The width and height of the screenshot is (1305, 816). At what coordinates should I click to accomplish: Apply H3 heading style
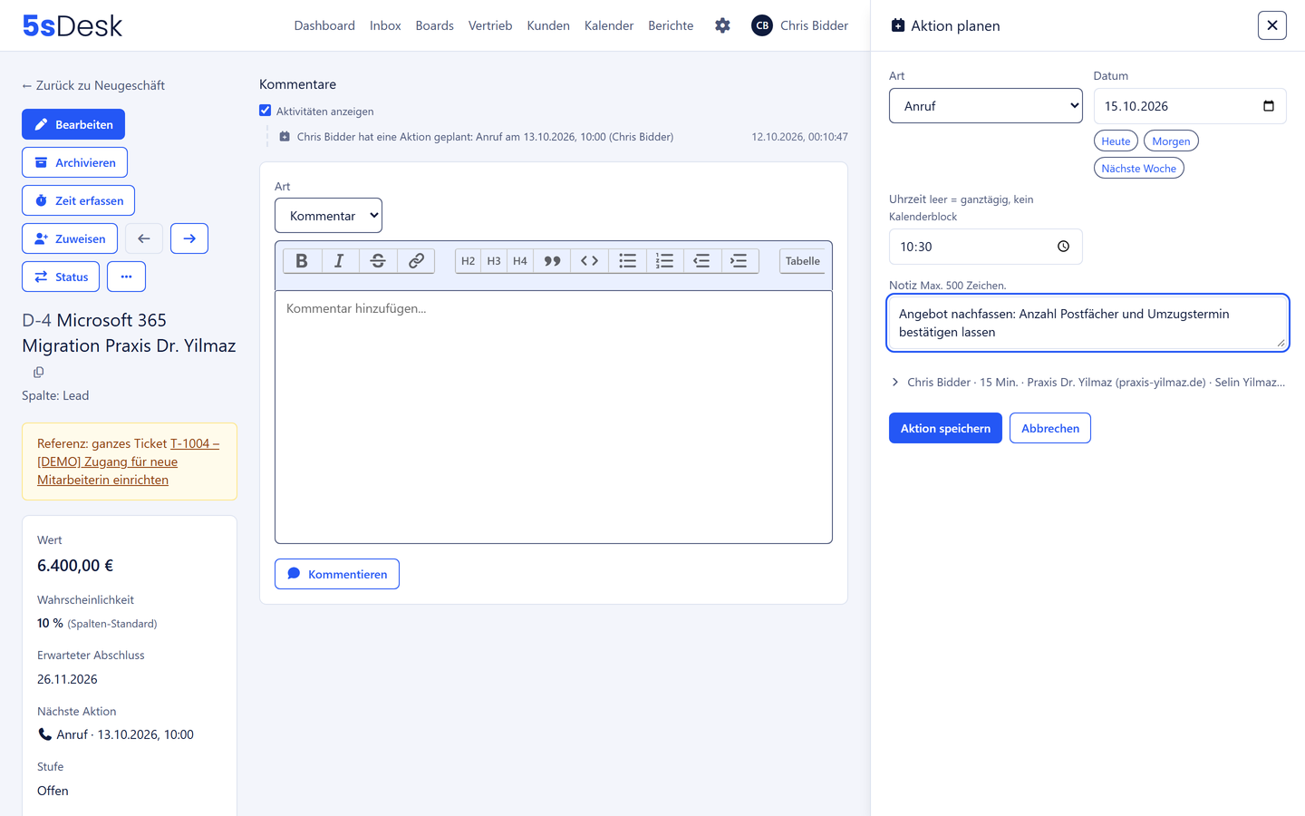(x=494, y=261)
